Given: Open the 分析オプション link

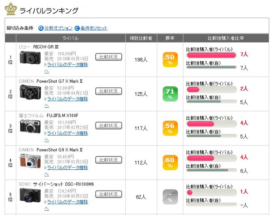Looking at the screenshot, I should coord(58,28).
